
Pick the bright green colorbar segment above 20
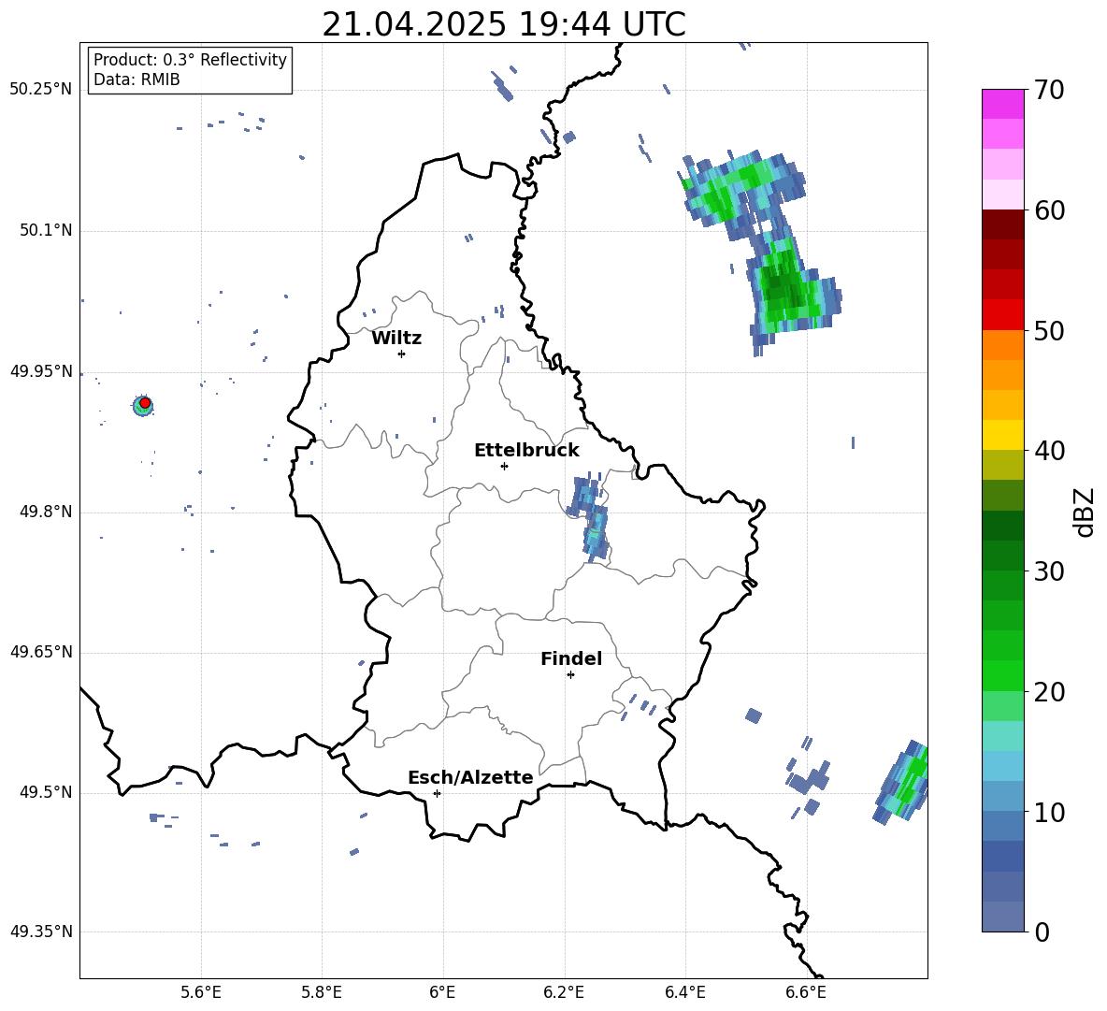click(x=1002, y=675)
